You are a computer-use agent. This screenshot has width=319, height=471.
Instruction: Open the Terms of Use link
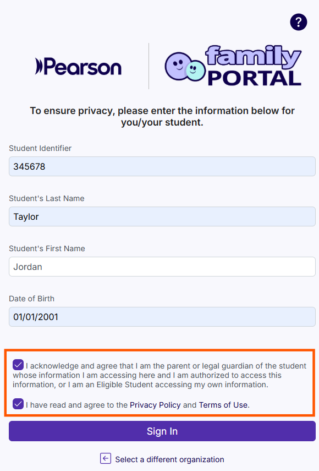[223, 405]
